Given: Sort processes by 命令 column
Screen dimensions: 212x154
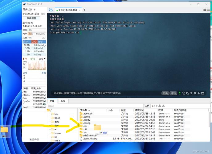Looking at the screenshot, I should pyautogui.click(x=42, y=42).
